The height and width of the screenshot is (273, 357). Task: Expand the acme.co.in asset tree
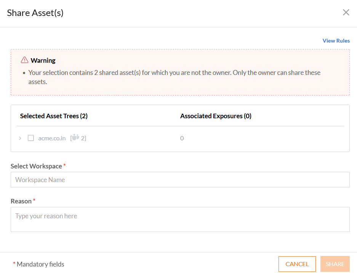pyautogui.click(x=20, y=138)
